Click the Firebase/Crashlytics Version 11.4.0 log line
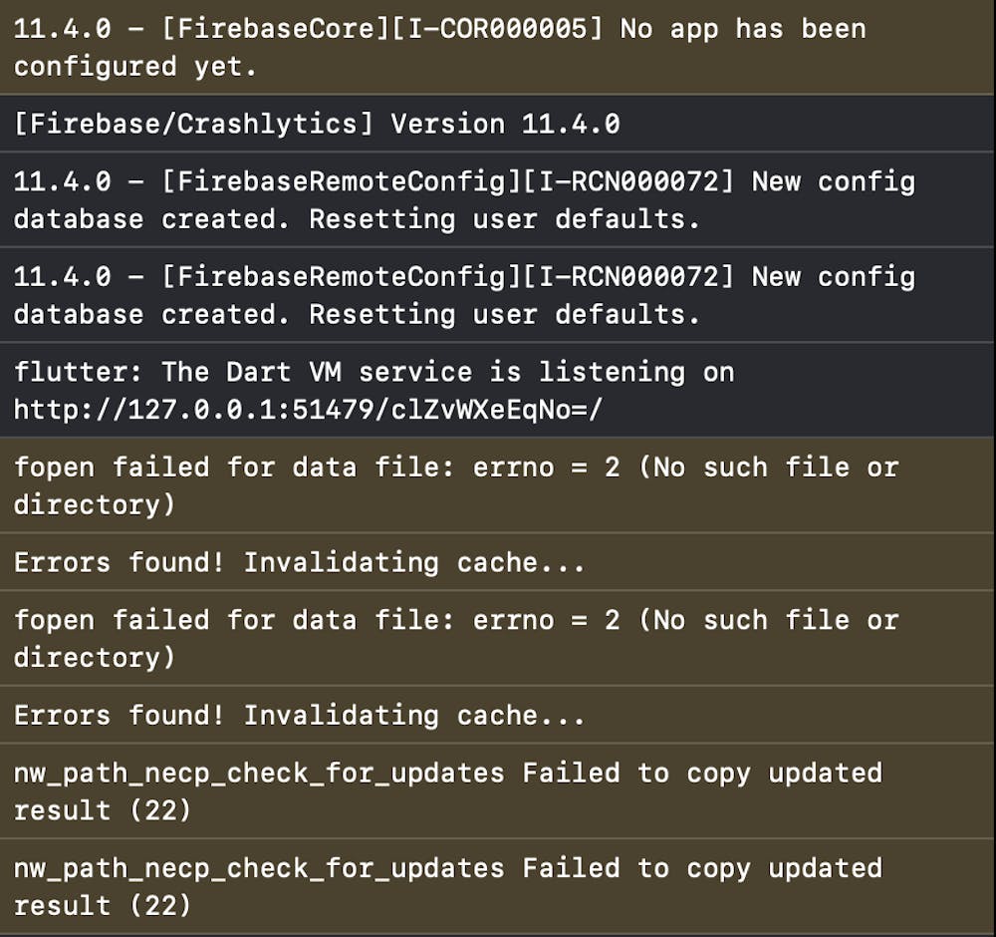 317,124
